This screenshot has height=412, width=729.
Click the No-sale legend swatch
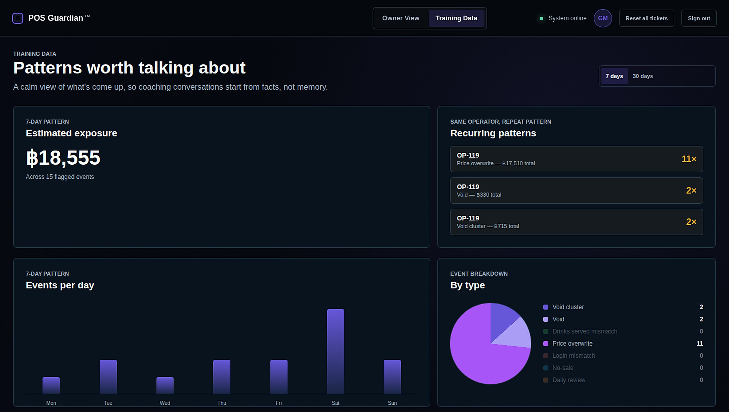tap(545, 368)
